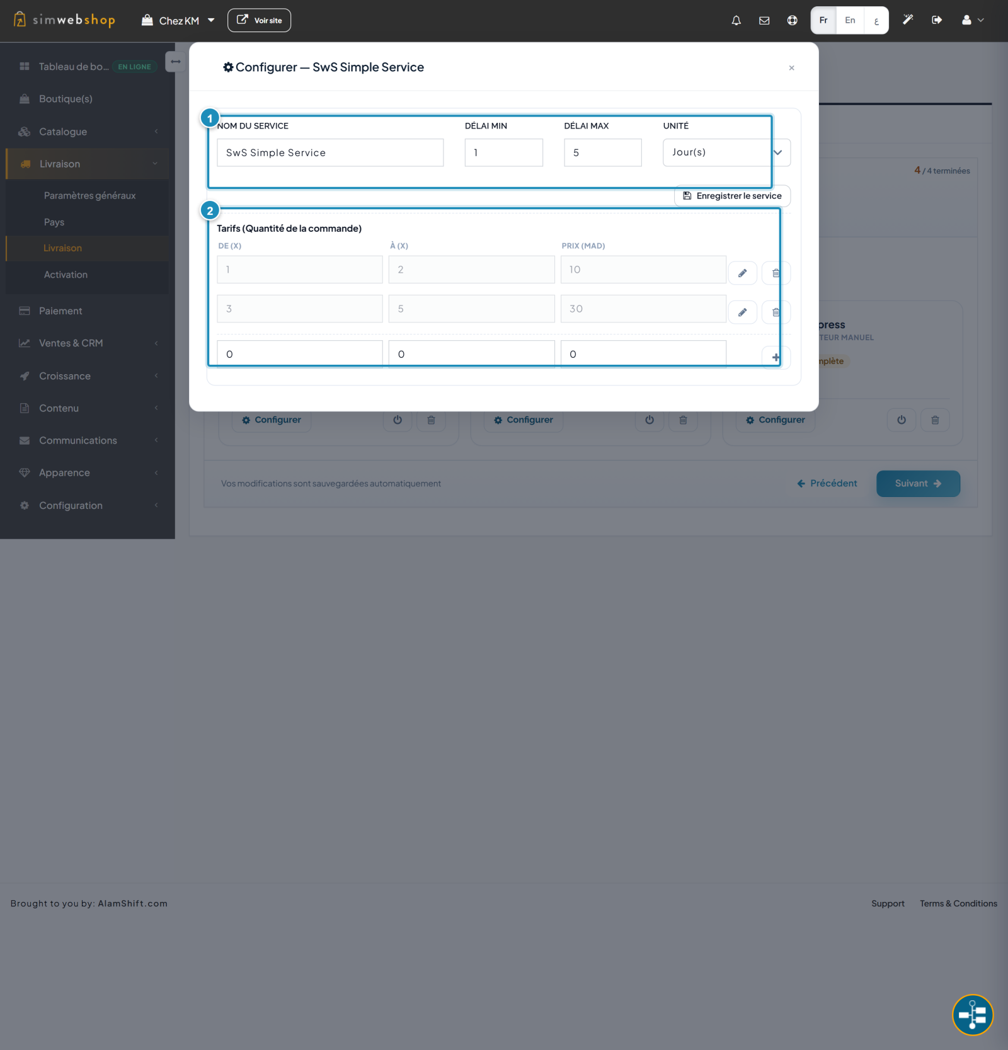Viewport: 1008px width, 1050px height.
Task: Click the magic wand icon
Action: tap(908, 20)
